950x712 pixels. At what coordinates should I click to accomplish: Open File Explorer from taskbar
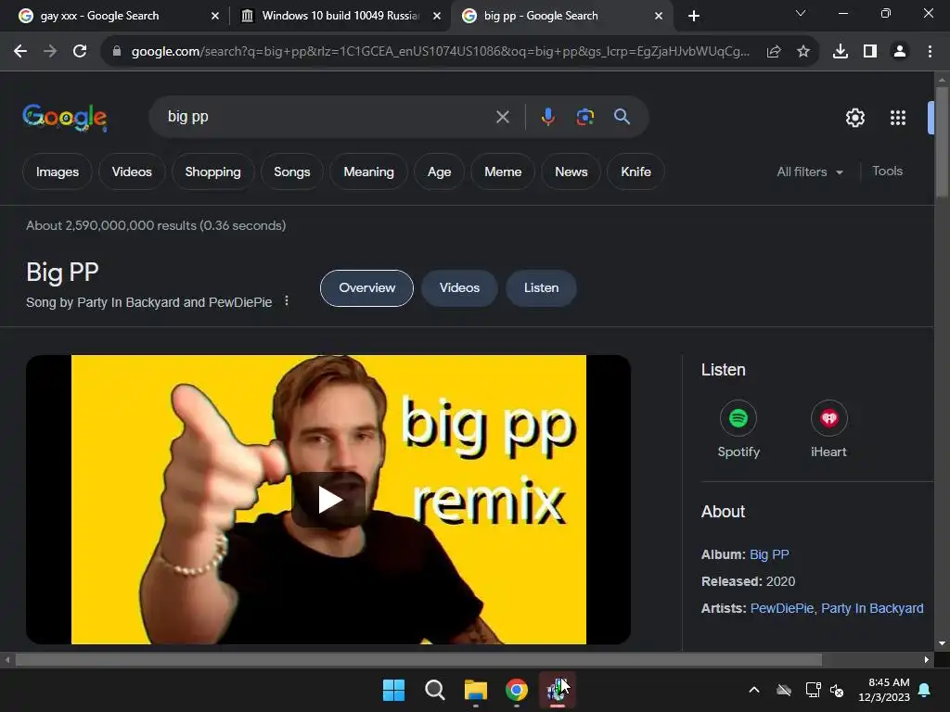click(x=476, y=690)
